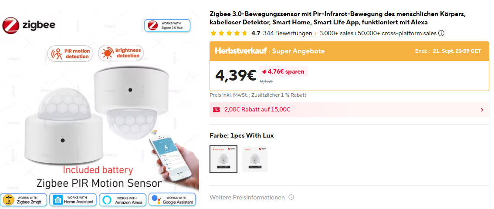The height and width of the screenshot is (209, 494).
Task: Click the Zigbee logo in product image
Action: (29, 25)
